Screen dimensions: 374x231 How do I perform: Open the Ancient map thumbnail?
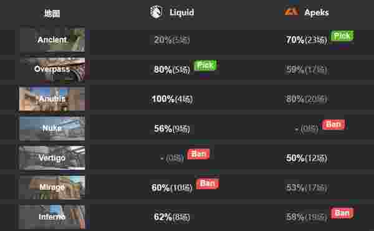[52, 40]
